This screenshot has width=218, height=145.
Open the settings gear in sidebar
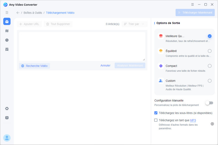coord(7,109)
